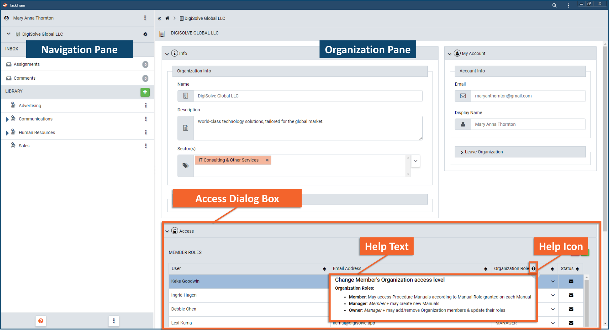This screenshot has width=610, height=330.
Task: Open Mary Anna Thornton user options menu
Action: pyautogui.click(x=145, y=18)
